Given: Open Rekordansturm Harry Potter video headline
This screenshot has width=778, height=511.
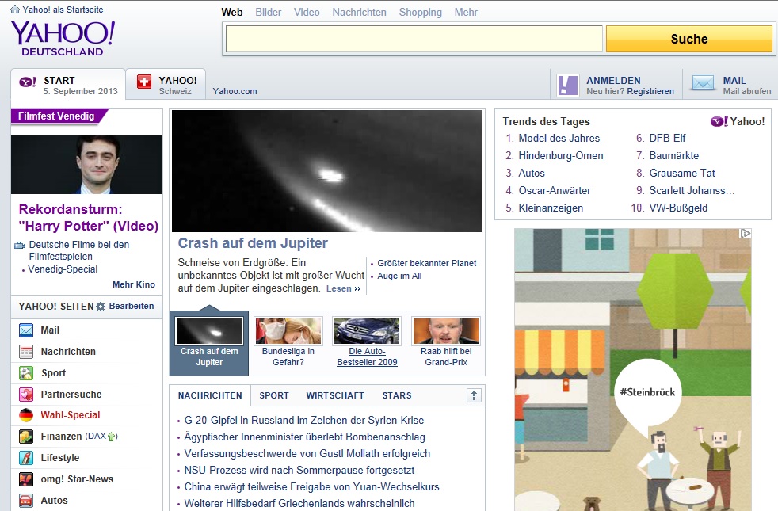Looking at the screenshot, I should 88,217.
